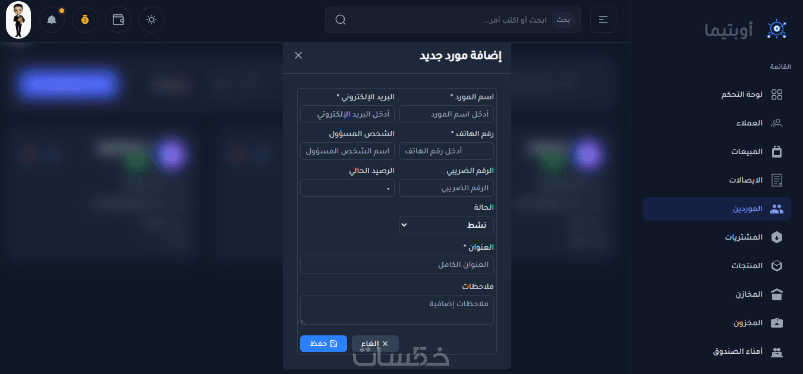Click the حفظ save button
Viewport: 803px width, 374px height.
point(323,344)
